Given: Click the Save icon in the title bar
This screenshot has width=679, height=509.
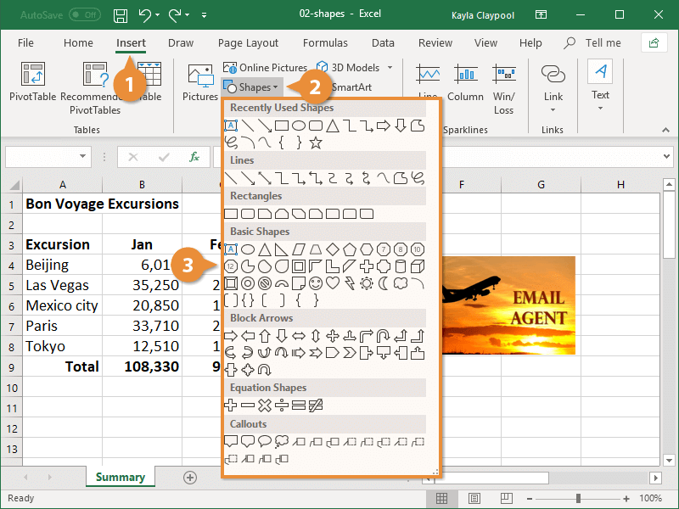Looking at the screenshot, I should (121, 15).
